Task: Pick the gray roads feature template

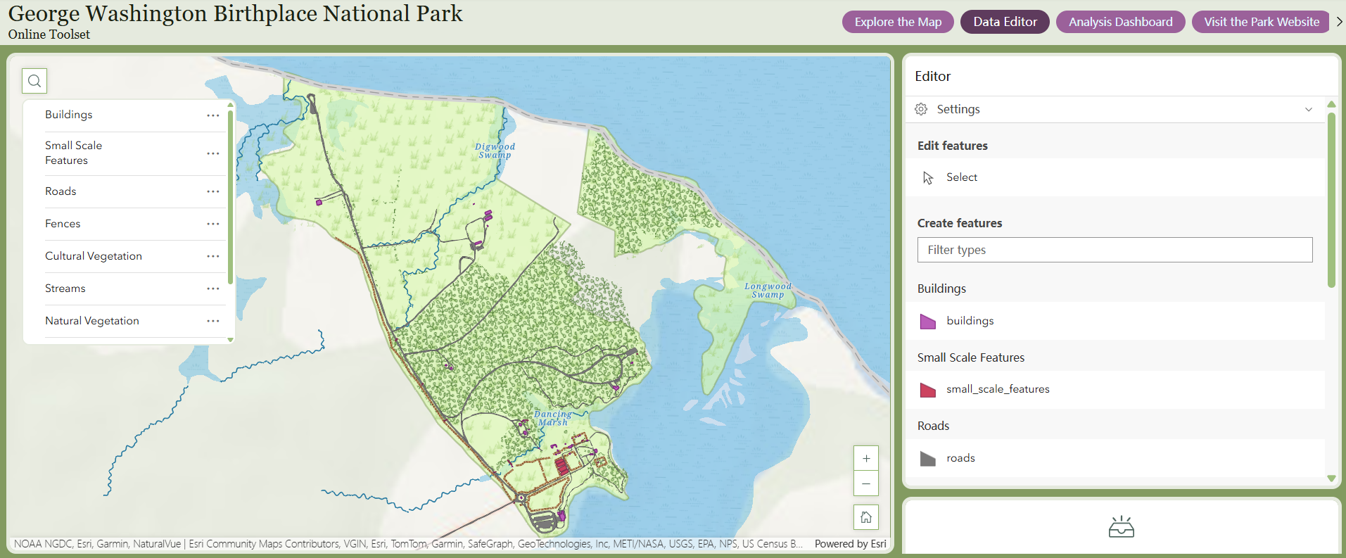Action: (x=960, y=458)
